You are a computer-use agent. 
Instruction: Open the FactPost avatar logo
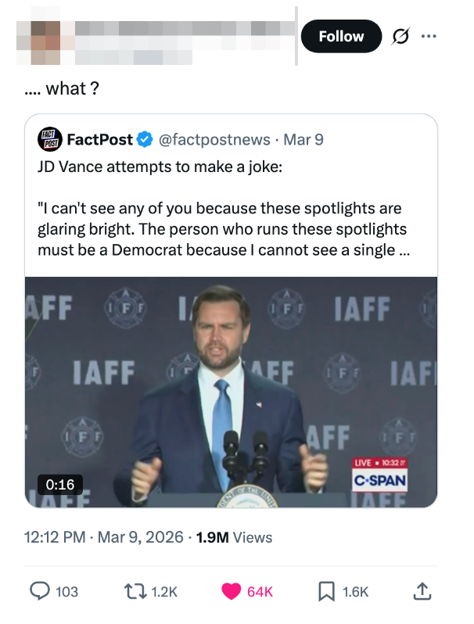point(49,140)
